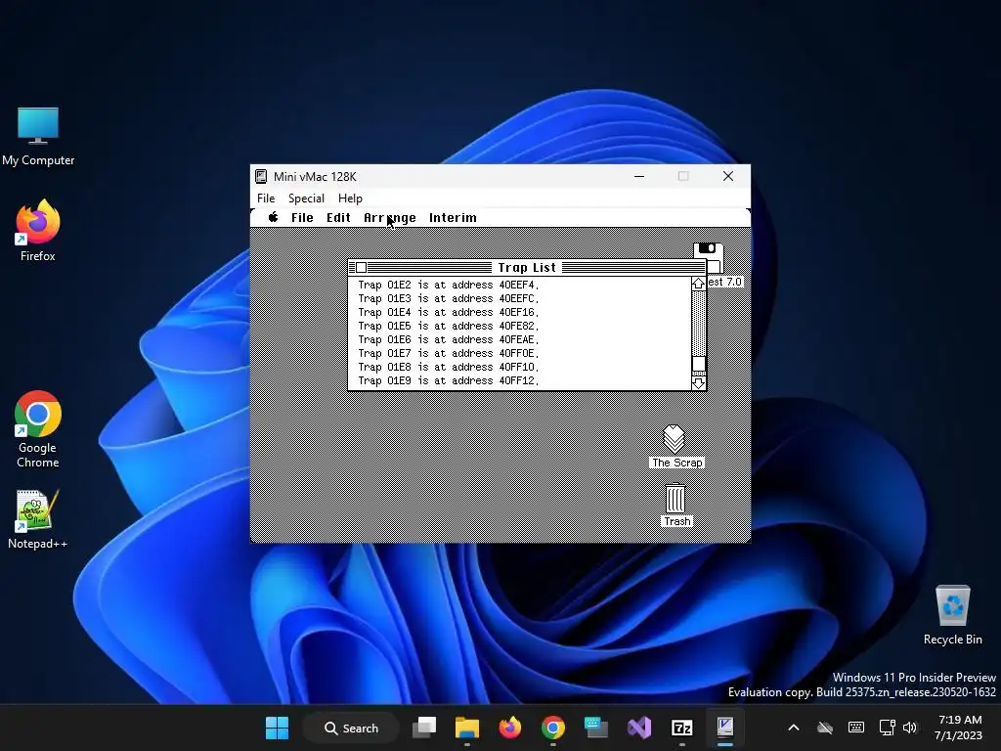This screenshot has width=1001, height=751.
Task: Open clock and date 7:19 AM
Action: click(x=958, y=728)
